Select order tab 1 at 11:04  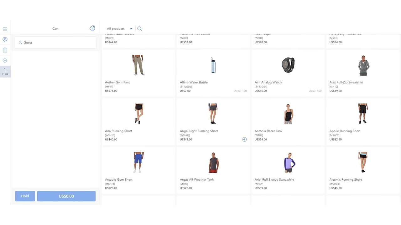(x=5, y=72)
